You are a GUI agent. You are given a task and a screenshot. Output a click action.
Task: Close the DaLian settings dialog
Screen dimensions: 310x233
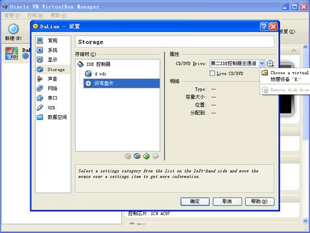[274, 26]
